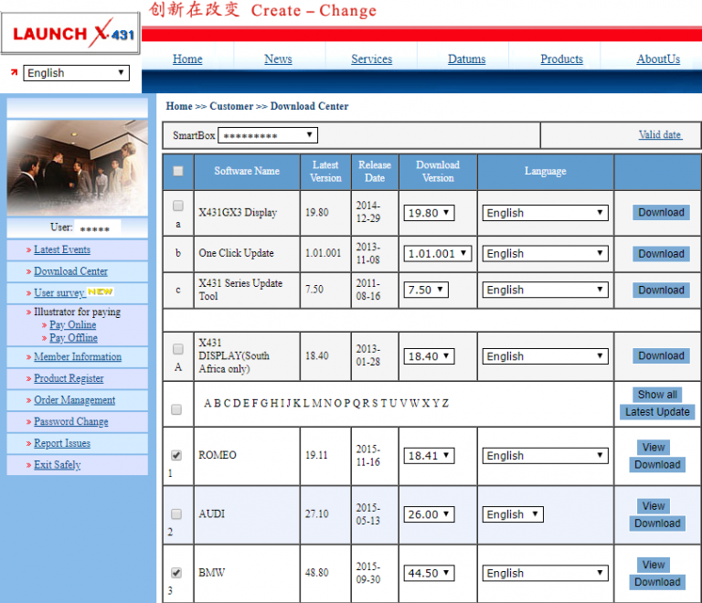Open Order Management link
The width and height of the screenshot is (702, 603).
pos(75,400)
